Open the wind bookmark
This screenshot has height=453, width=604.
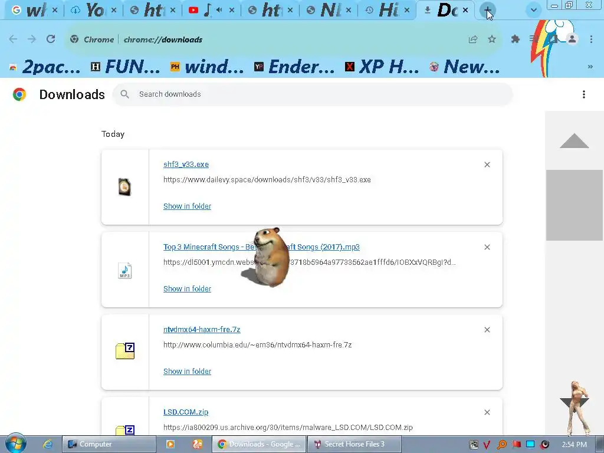point(207,67)
